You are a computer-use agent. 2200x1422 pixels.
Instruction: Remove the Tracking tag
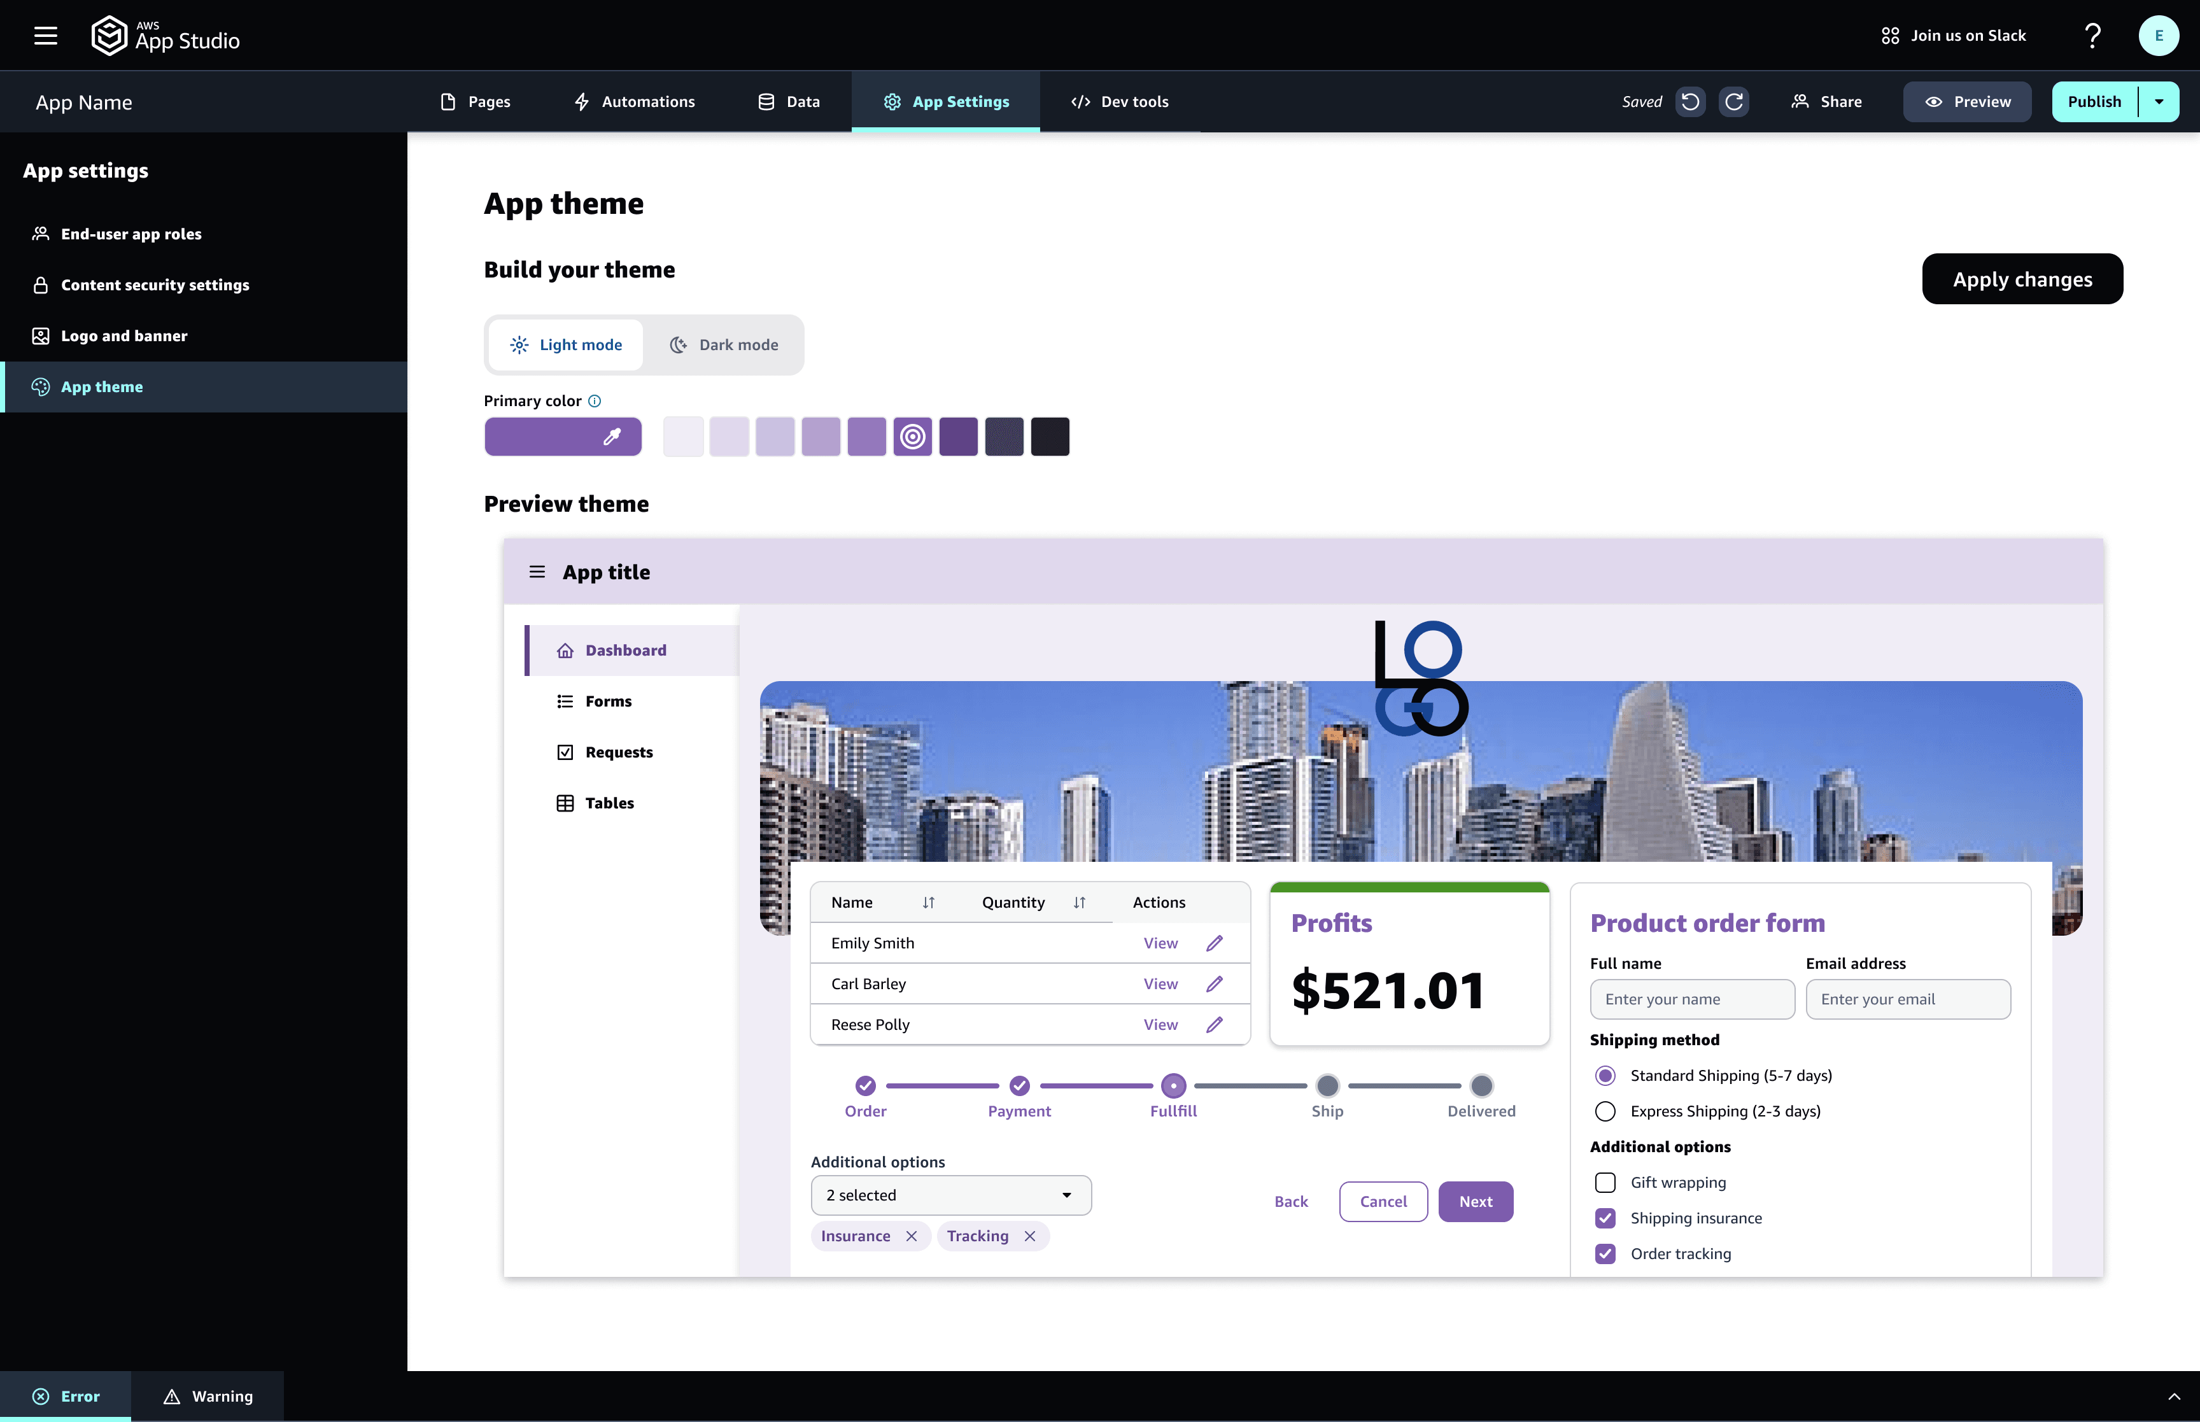[x=1029, y=1235]
